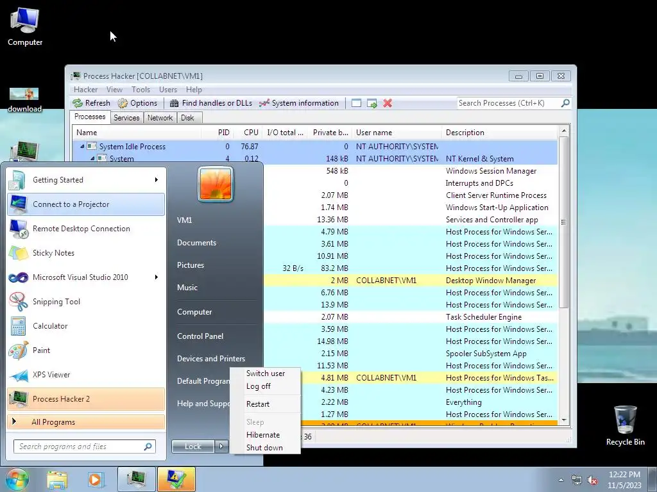Launch Paint from Start menu
Screen dimensions: 657x492
coord(86,350)
